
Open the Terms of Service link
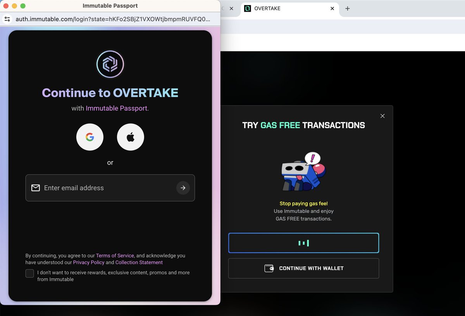pyautogui.click(x=115, y=256)
